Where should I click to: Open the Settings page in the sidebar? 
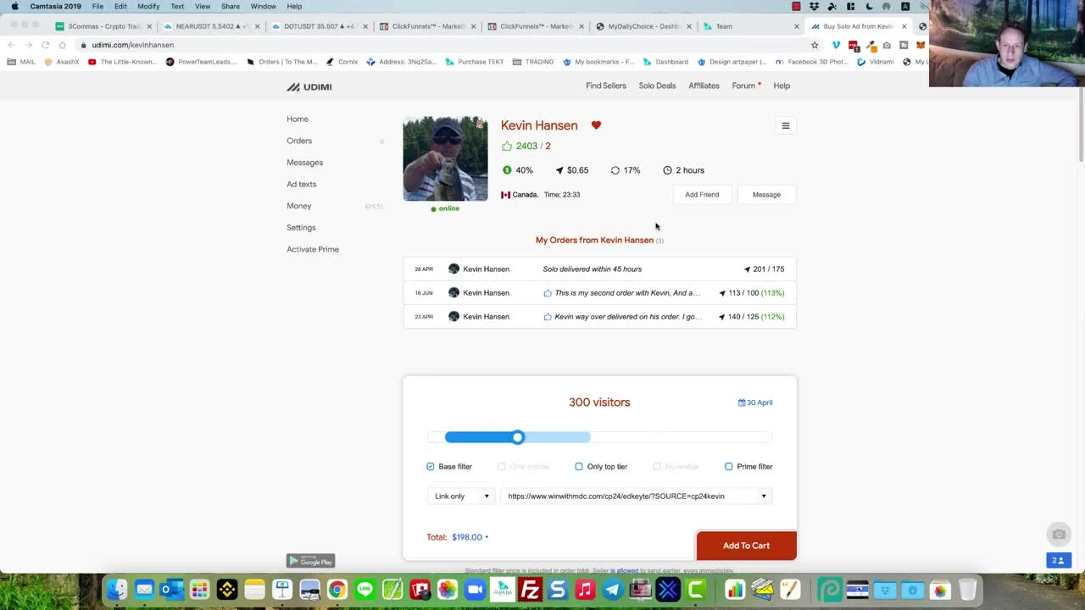pyautogui.click(x=301, y=228)
